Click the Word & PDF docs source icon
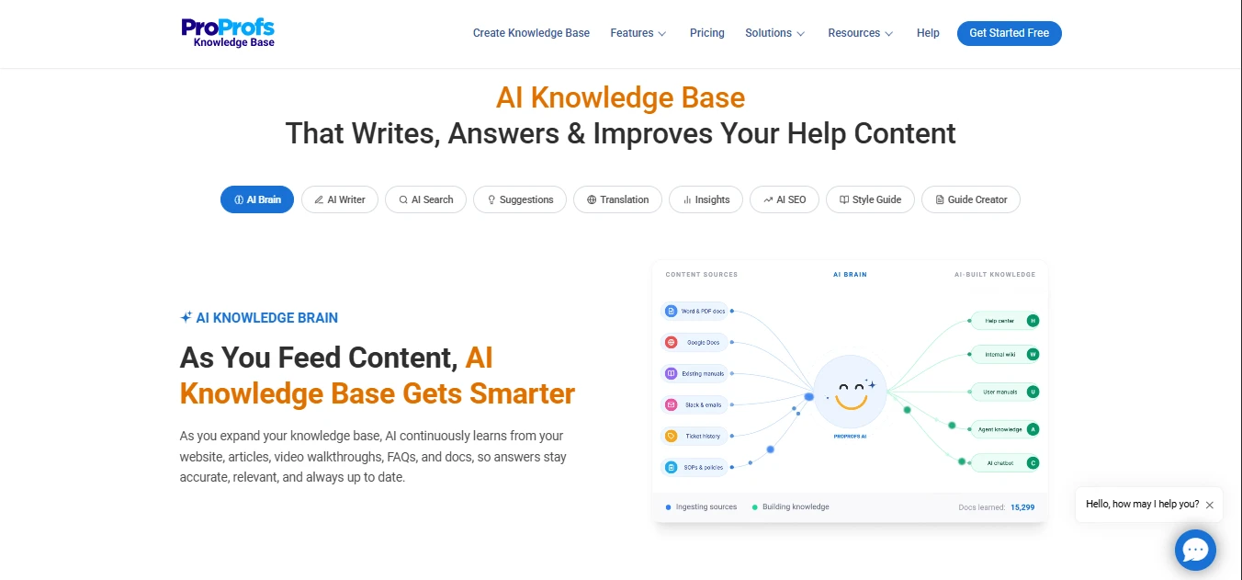Image resolution: width=1242 pixels, height=580 pixels. [x=672, y=311]
